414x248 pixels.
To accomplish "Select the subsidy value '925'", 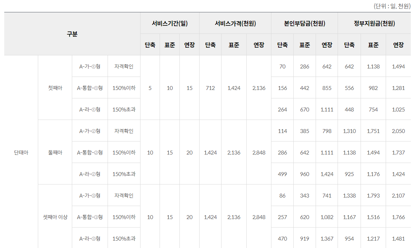I will 349,174.
